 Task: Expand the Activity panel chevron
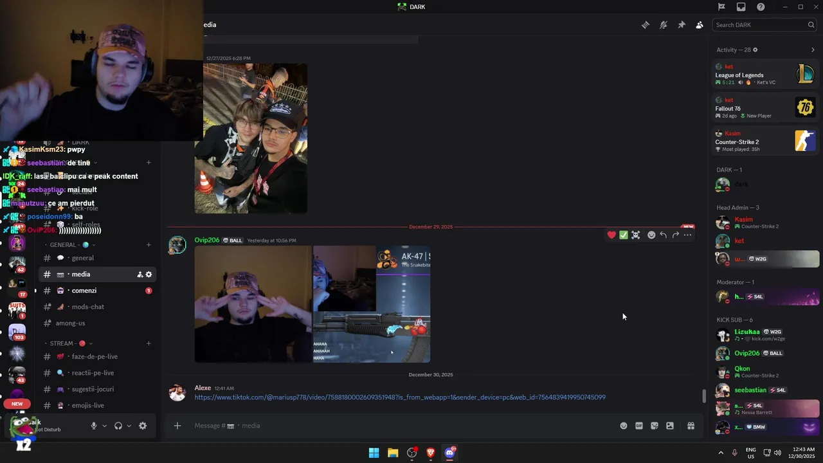click(x=813, y=50)
